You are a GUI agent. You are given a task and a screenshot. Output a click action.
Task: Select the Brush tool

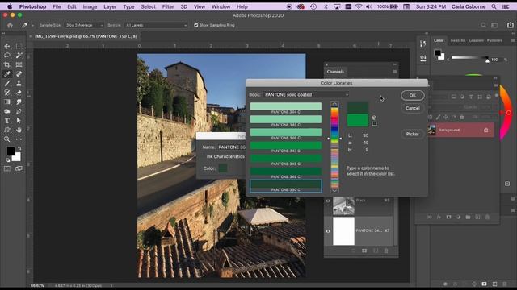7,83
